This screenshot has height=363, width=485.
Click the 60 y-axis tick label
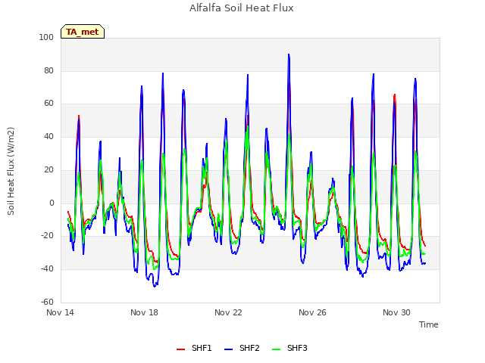(x=48, y=104)
